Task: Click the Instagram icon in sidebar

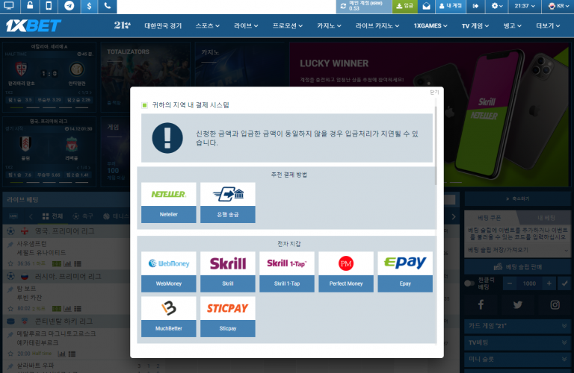Action: tap(555, 304)
